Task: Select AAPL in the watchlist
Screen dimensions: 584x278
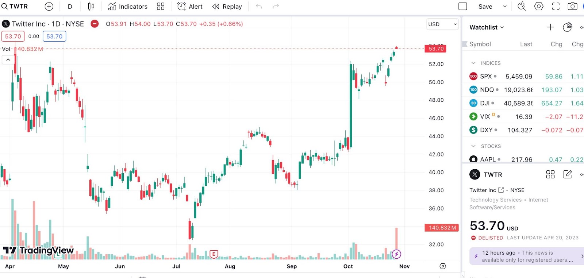Action: pos(523,159)
